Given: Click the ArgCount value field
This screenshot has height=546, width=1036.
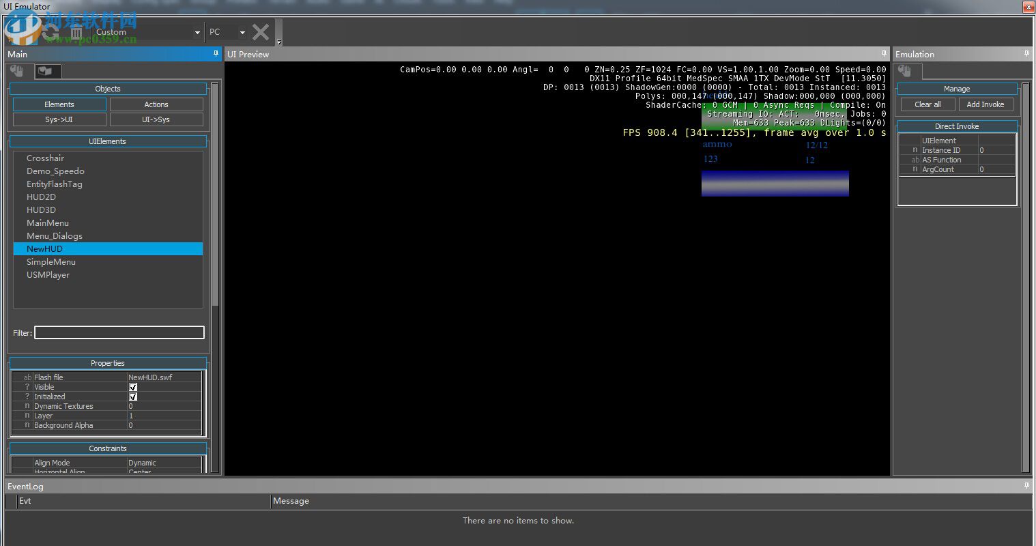Looking at the screenshot, I should pyautogui.click(x=996, y=169).
